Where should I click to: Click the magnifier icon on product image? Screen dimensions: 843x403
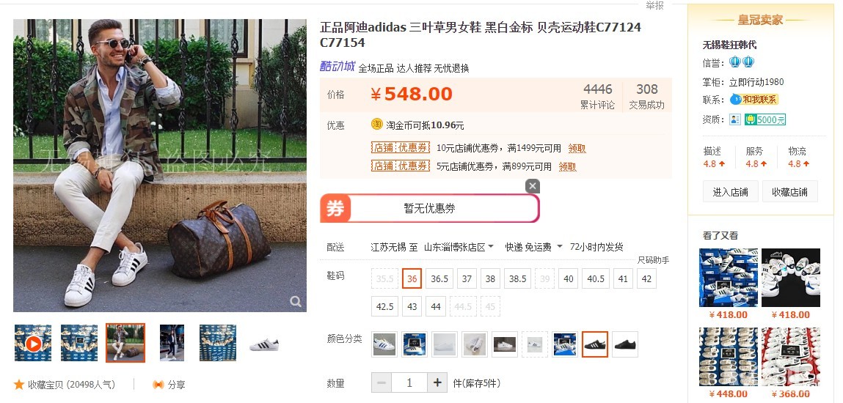296,302
